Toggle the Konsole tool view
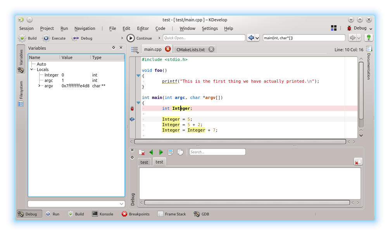 tap(103, 214)
